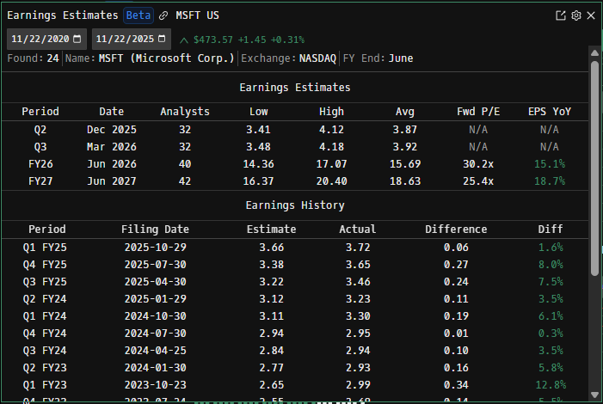Click the price trend up-arrow icon
This screenshot has width=603, height=404.
tap(184, 40)
